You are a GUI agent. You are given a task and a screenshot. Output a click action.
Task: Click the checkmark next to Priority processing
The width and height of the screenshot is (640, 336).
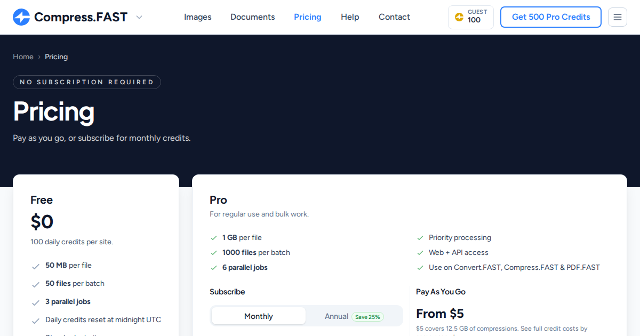[x=420, y=238]
